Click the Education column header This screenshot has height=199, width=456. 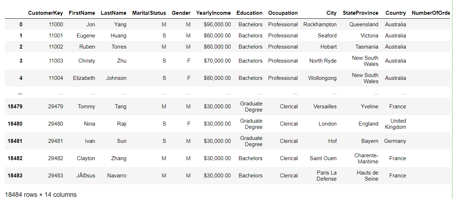tap(249, 13)
